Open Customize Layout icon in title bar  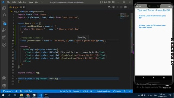(113, 2)
